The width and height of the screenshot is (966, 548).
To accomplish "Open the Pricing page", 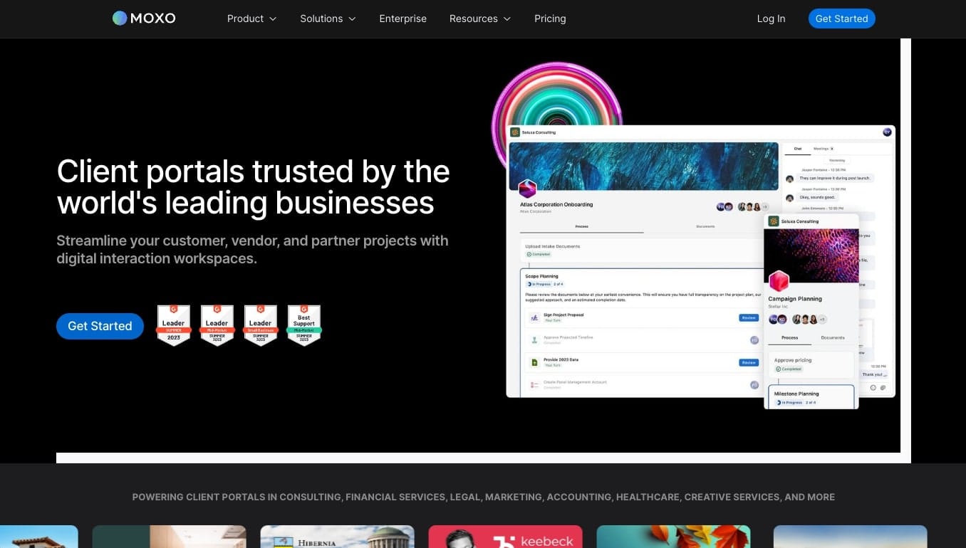I will 550,19.
